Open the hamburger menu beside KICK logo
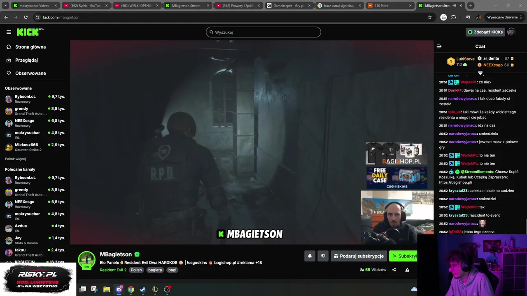Image resolution: width=527 pixels, height=296 pixels. [x=9, y=32]
